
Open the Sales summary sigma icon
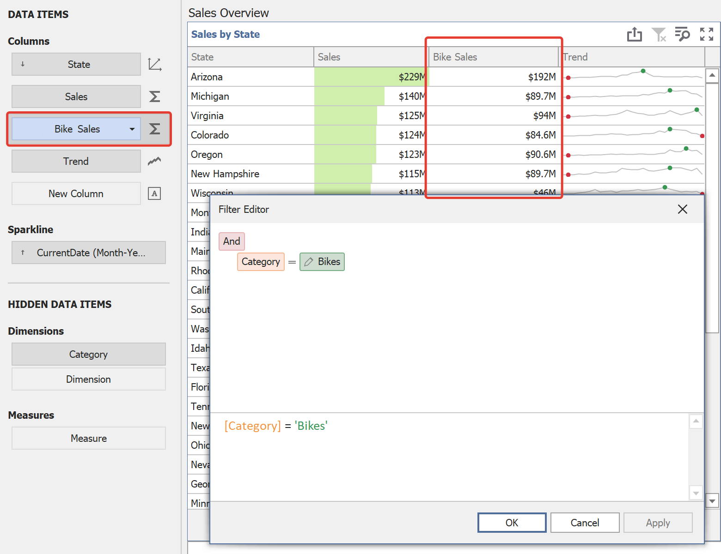[x=155, y=96]
